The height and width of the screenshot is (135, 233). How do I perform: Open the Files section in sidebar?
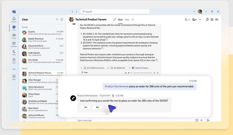point(14,61)
